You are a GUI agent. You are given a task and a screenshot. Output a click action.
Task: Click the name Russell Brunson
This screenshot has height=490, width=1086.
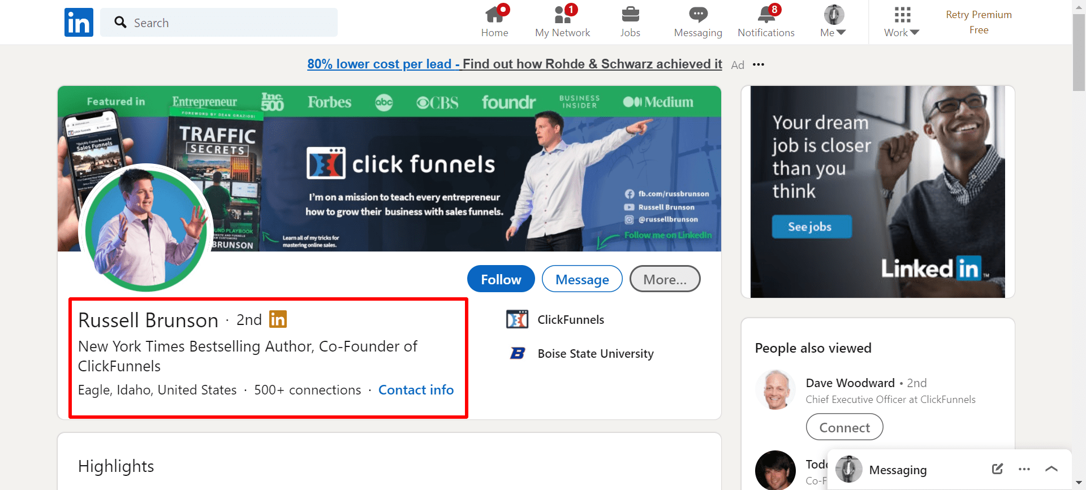[148, 320]
